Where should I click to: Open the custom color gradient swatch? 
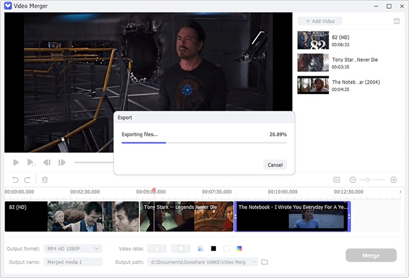point(239,248)
